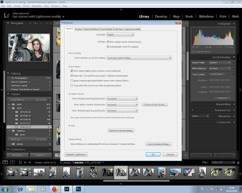
Task: Click the Lightroom Lr logo identity plate
Action: point(6,15)
